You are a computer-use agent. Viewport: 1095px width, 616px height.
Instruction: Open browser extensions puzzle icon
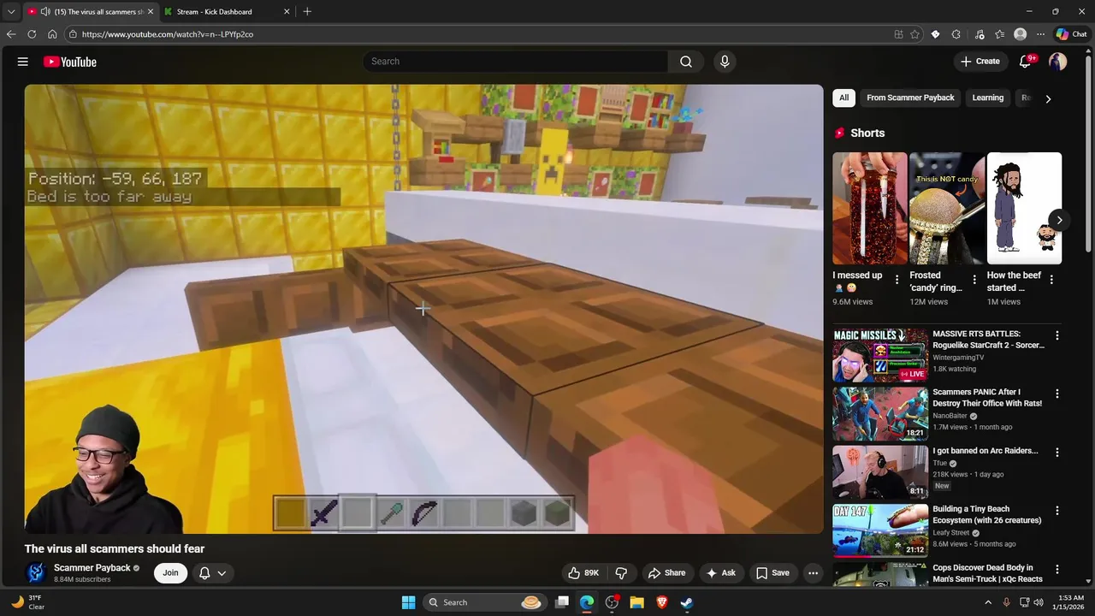[956, 34]
